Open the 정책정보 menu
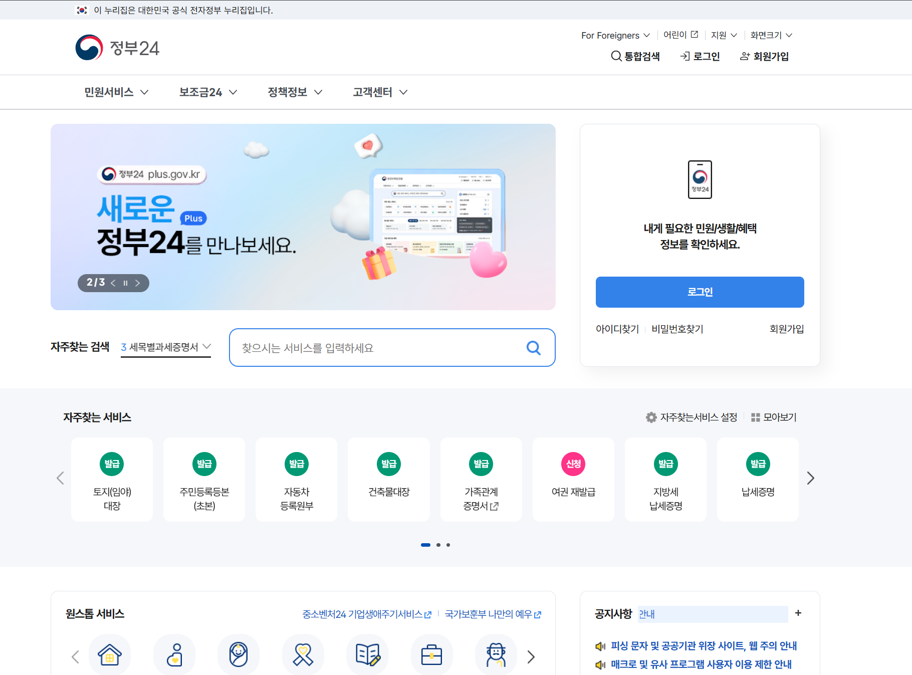912x675 pixels. (295, 92)
